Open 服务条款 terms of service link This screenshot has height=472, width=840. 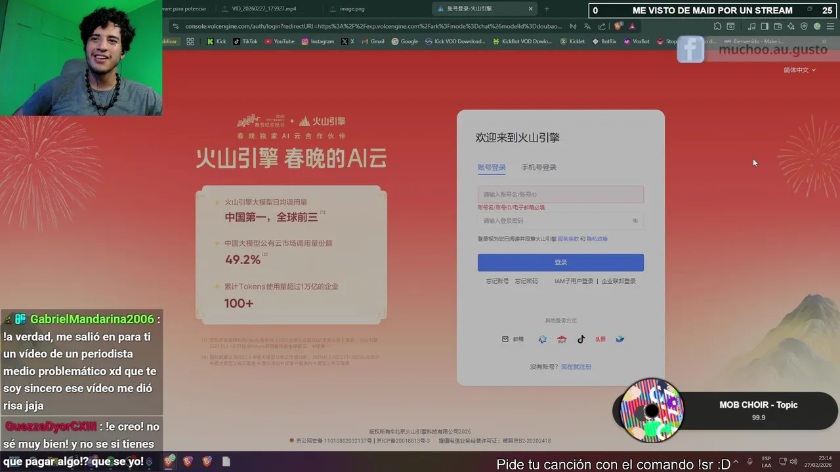[x=568, y=239]
